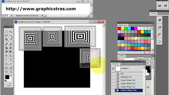Select the Lasso tool
This screenshot has width=169, height=95.
click(6, 35)
